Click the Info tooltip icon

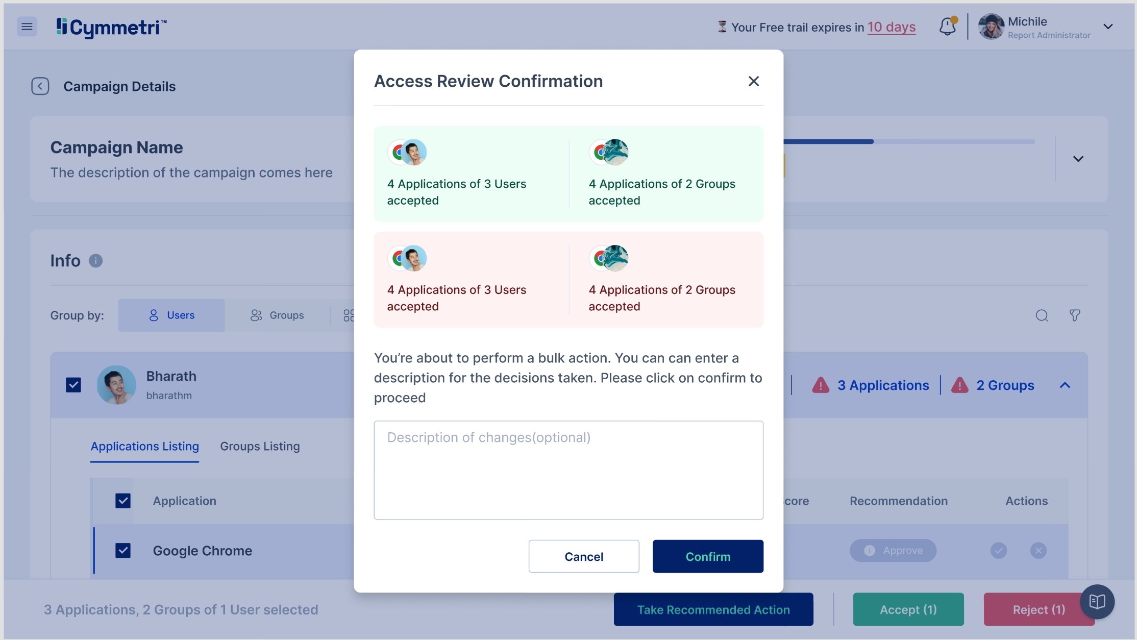coord(95,261)
